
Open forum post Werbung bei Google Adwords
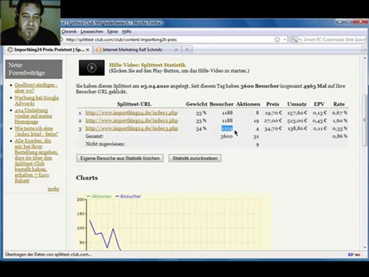(x=37, y=100)
